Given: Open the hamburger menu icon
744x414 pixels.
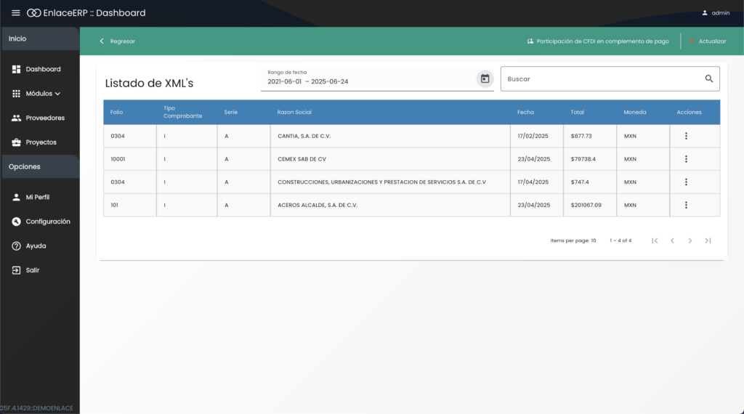Looking at the screenshot, I should point(16,13).
